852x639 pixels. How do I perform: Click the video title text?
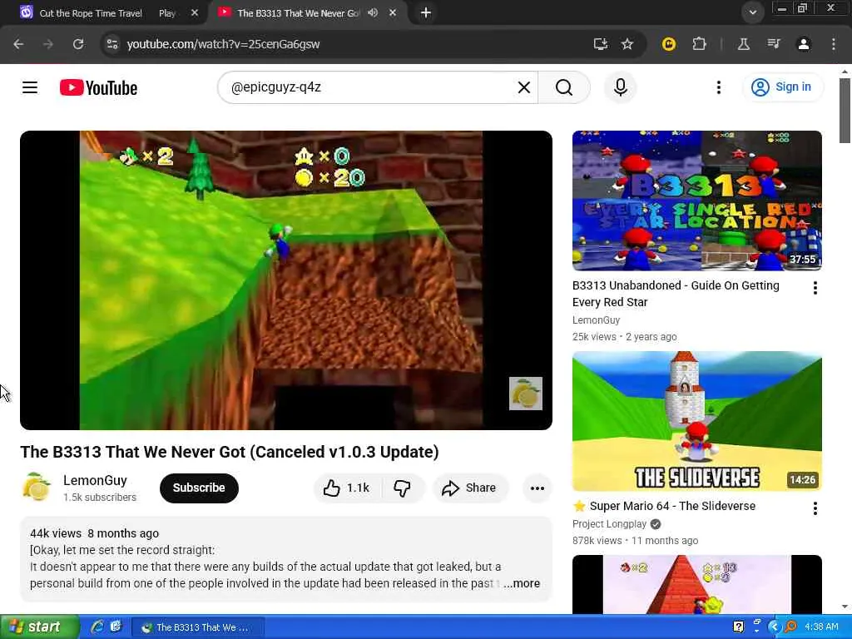[x=230, y=452]
